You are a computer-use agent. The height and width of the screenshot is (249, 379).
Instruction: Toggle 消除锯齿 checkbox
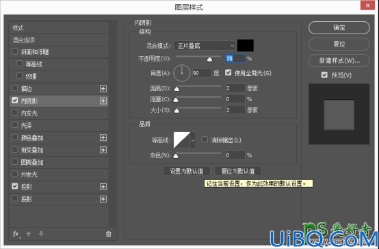point(205,140)
